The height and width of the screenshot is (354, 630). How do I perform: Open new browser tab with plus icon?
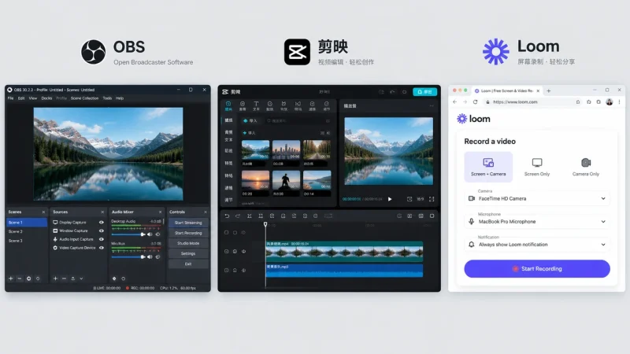pos(548,91)
